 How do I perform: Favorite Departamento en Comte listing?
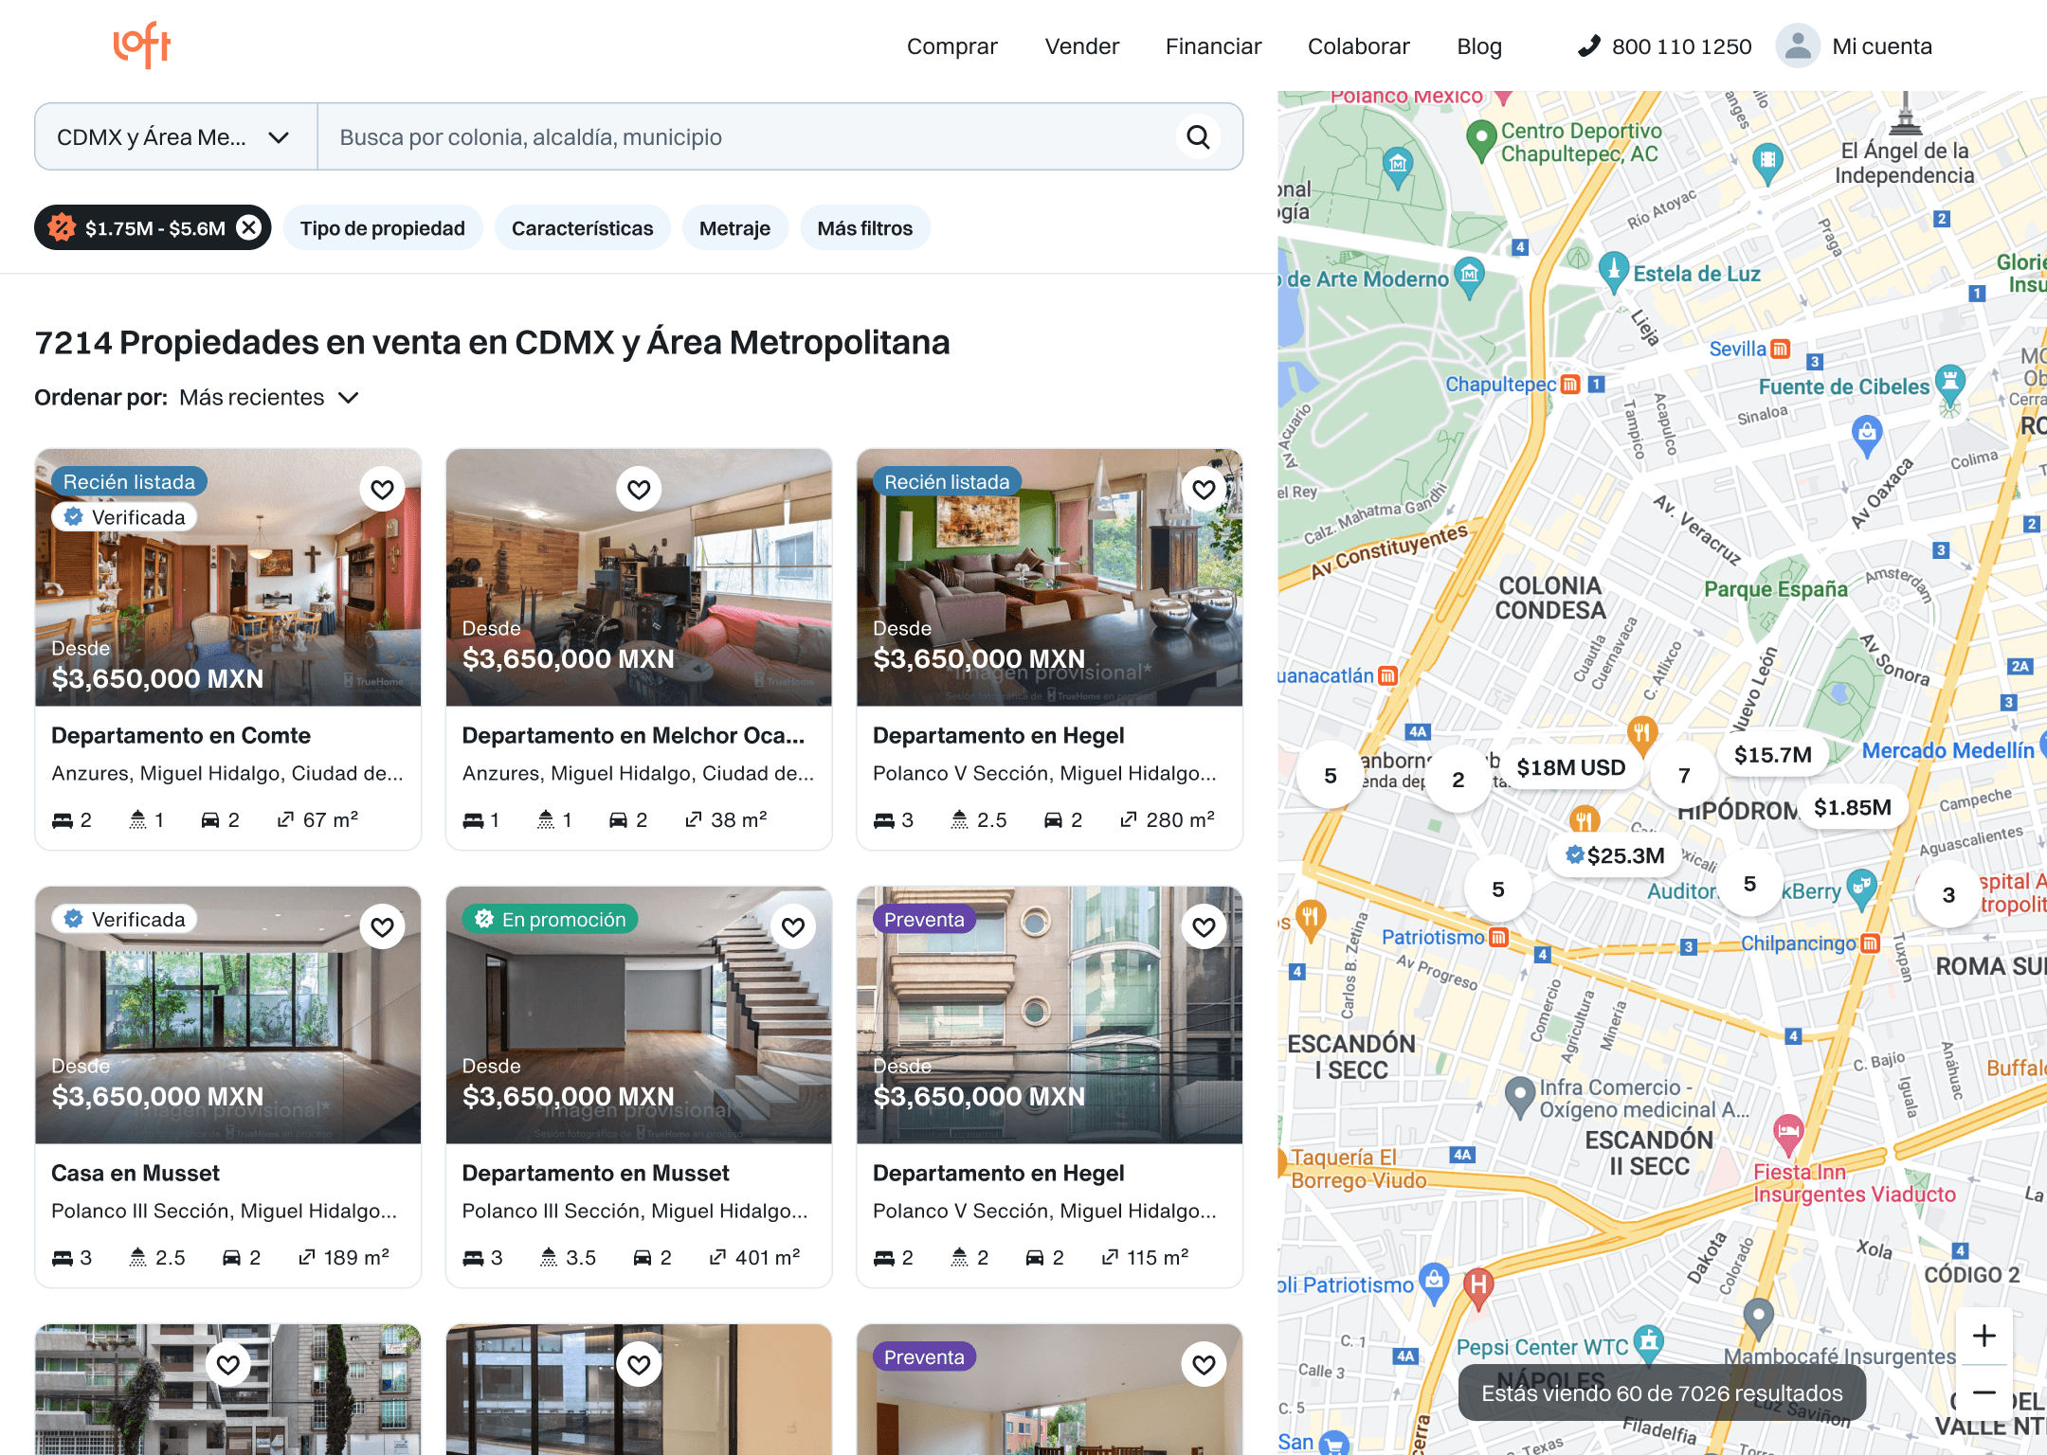382,489
